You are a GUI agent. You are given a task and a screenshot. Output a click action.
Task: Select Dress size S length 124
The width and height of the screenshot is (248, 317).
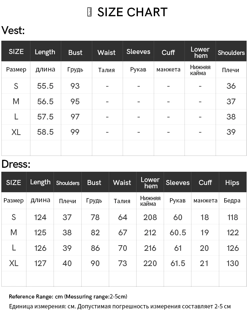40,217
